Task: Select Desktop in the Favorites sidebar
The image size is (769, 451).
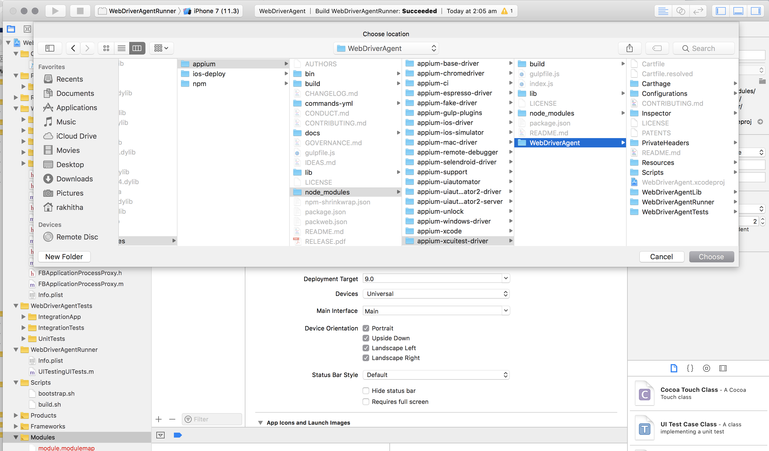Action: (x=70, y=165)
